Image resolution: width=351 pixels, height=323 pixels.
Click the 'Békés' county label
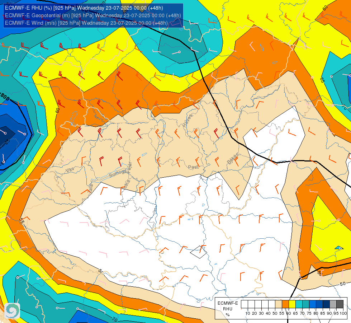pyautogui.click(x=233, y=159)
